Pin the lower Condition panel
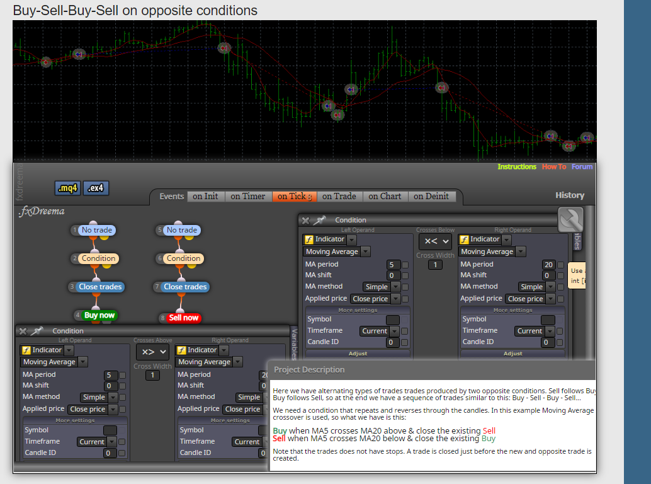651x484 pixels. 37,331
